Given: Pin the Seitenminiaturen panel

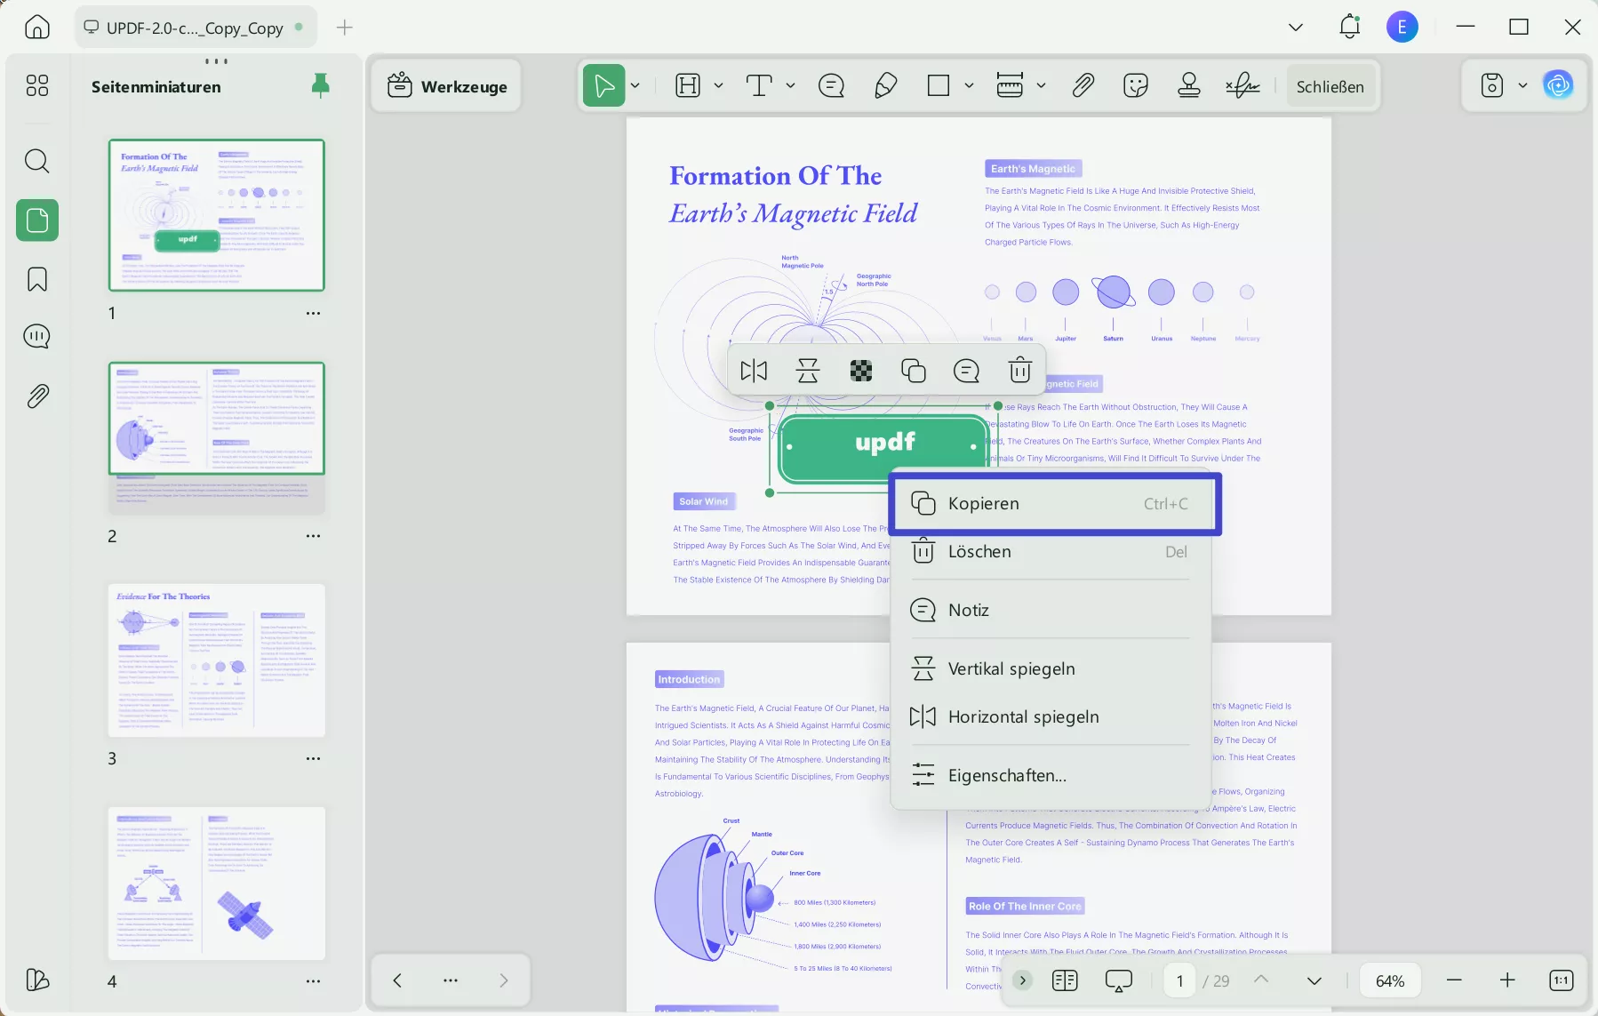Looking at the screenshot, I should coord(321,85).
